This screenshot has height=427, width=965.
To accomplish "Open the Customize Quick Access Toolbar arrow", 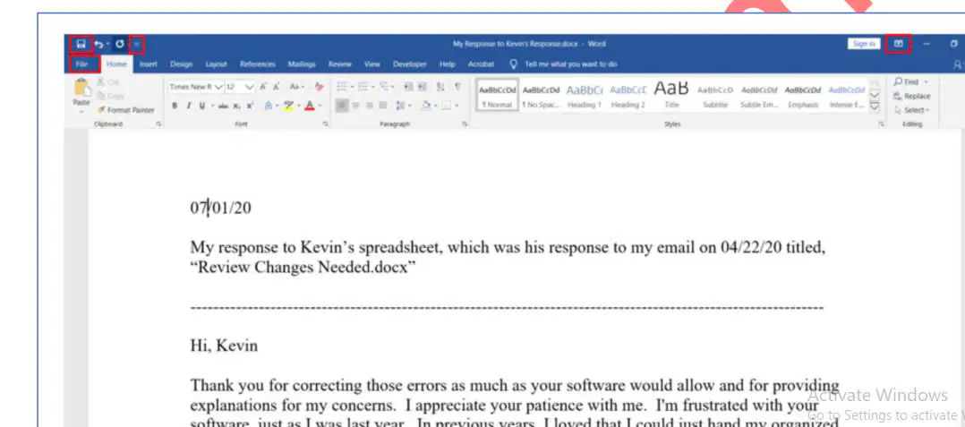I will [x=137, y=44].
